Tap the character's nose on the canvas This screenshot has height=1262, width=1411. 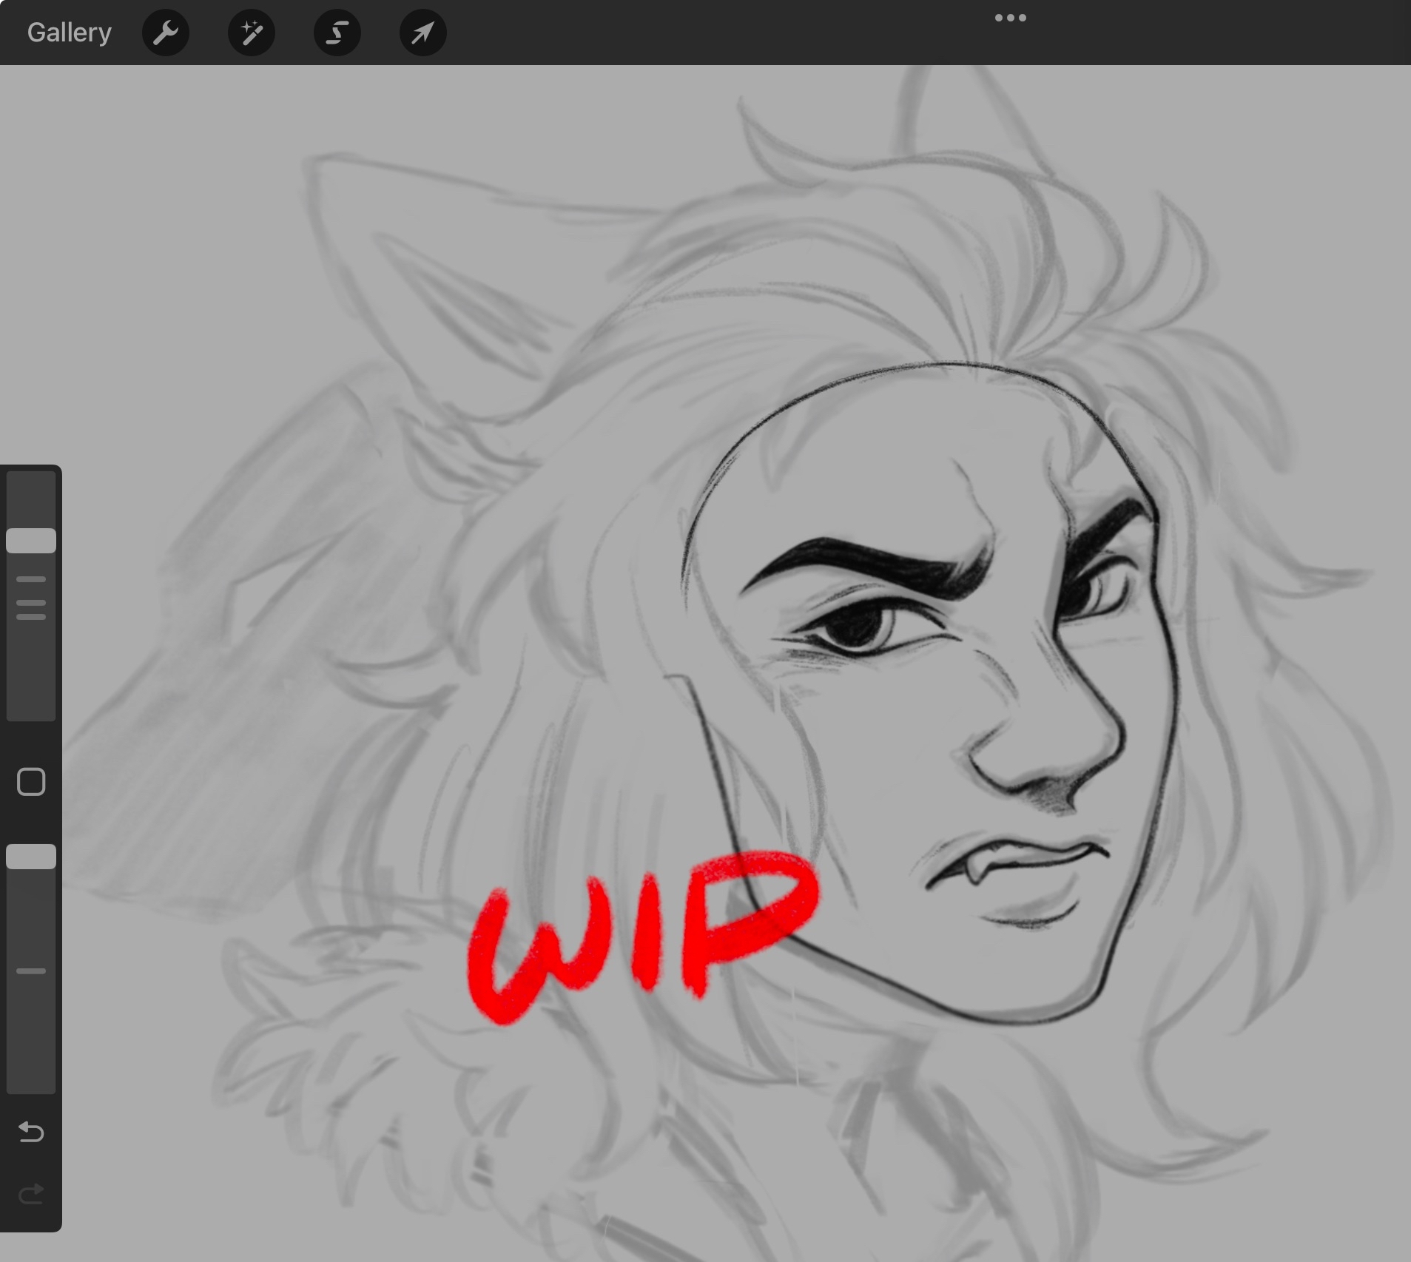(1051, 747)
